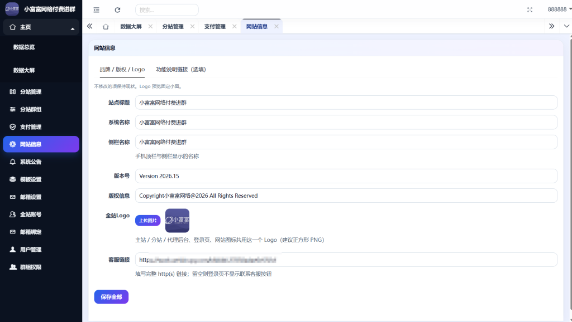Screen dimensions: 572x322
Task: Enter fullscreen with the expand icon
Action: coord(530,10)
